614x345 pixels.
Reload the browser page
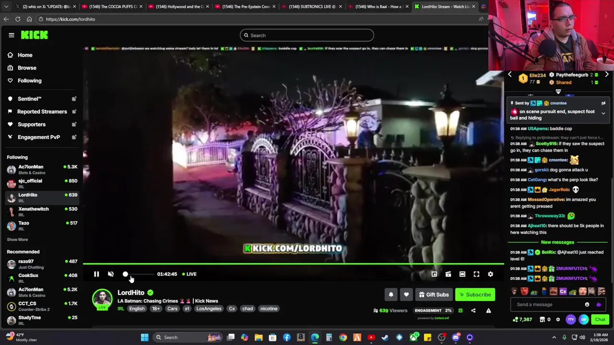point(18,19)
